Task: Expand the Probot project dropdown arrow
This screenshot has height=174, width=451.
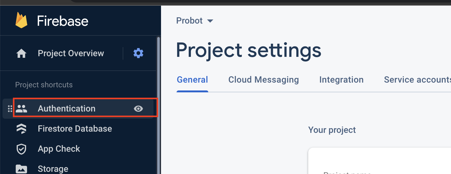Action: pyautogui.click(x=210, y=21)
